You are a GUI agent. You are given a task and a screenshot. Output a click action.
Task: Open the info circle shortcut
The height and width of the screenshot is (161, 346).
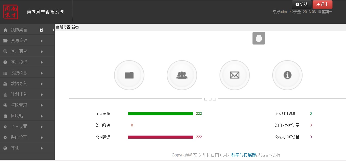(287, 75)
